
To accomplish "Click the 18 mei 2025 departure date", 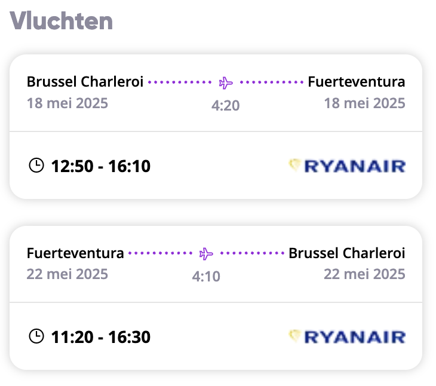I will click(x=67, y=103).
